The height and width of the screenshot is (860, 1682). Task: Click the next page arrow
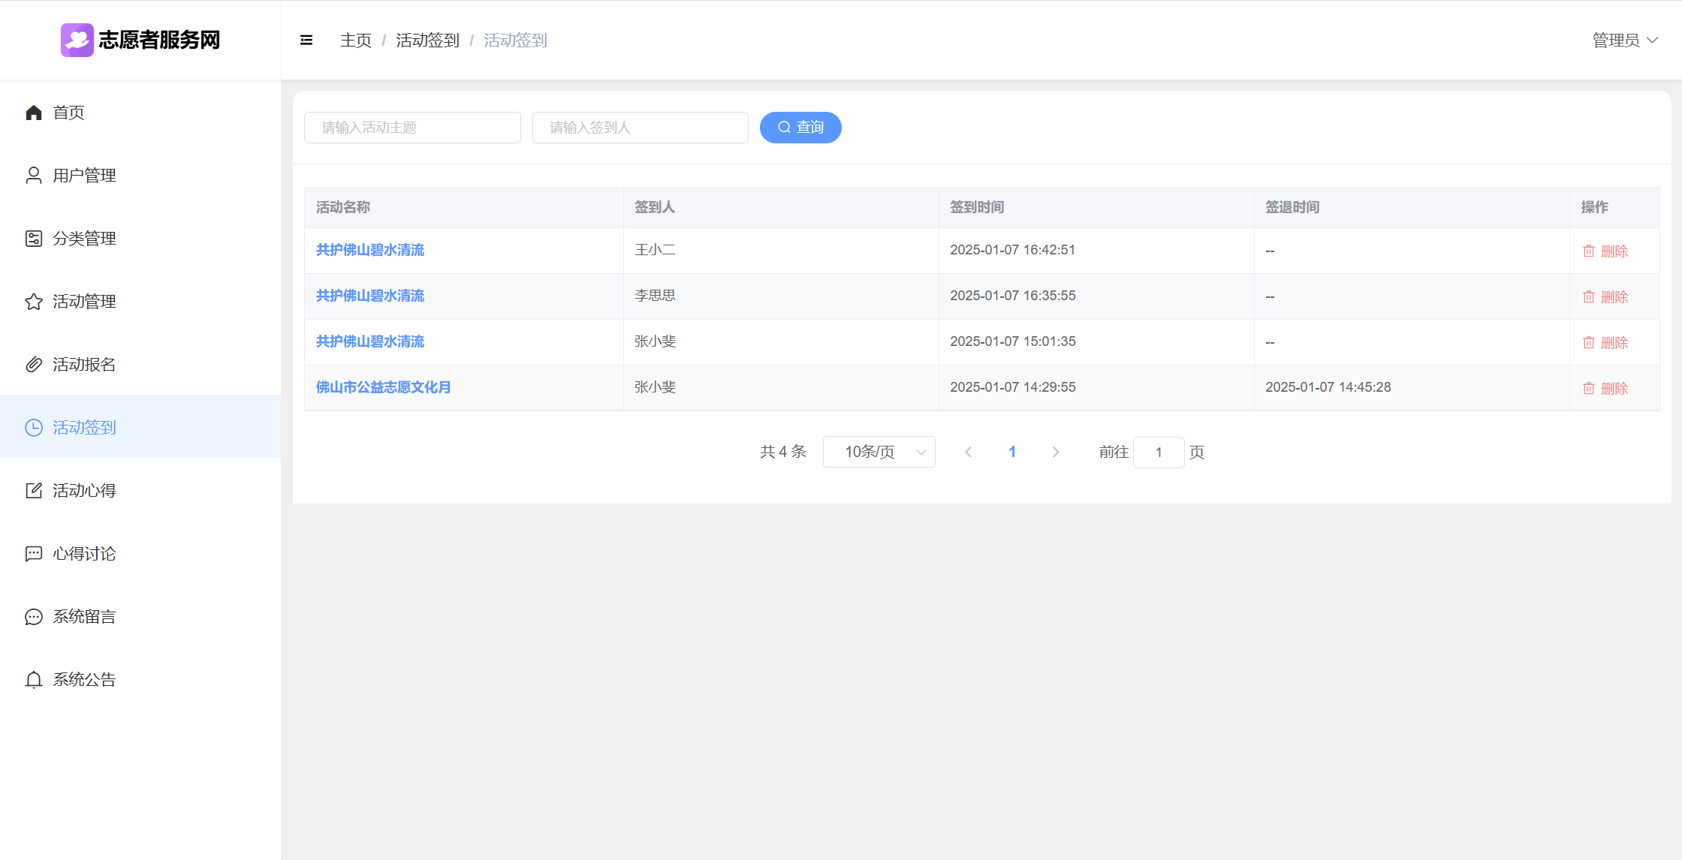coord(1055,452)
